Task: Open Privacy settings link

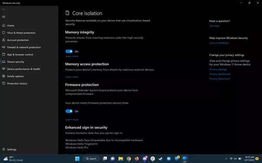Action: pyautogui.click(x=218, y=69)
